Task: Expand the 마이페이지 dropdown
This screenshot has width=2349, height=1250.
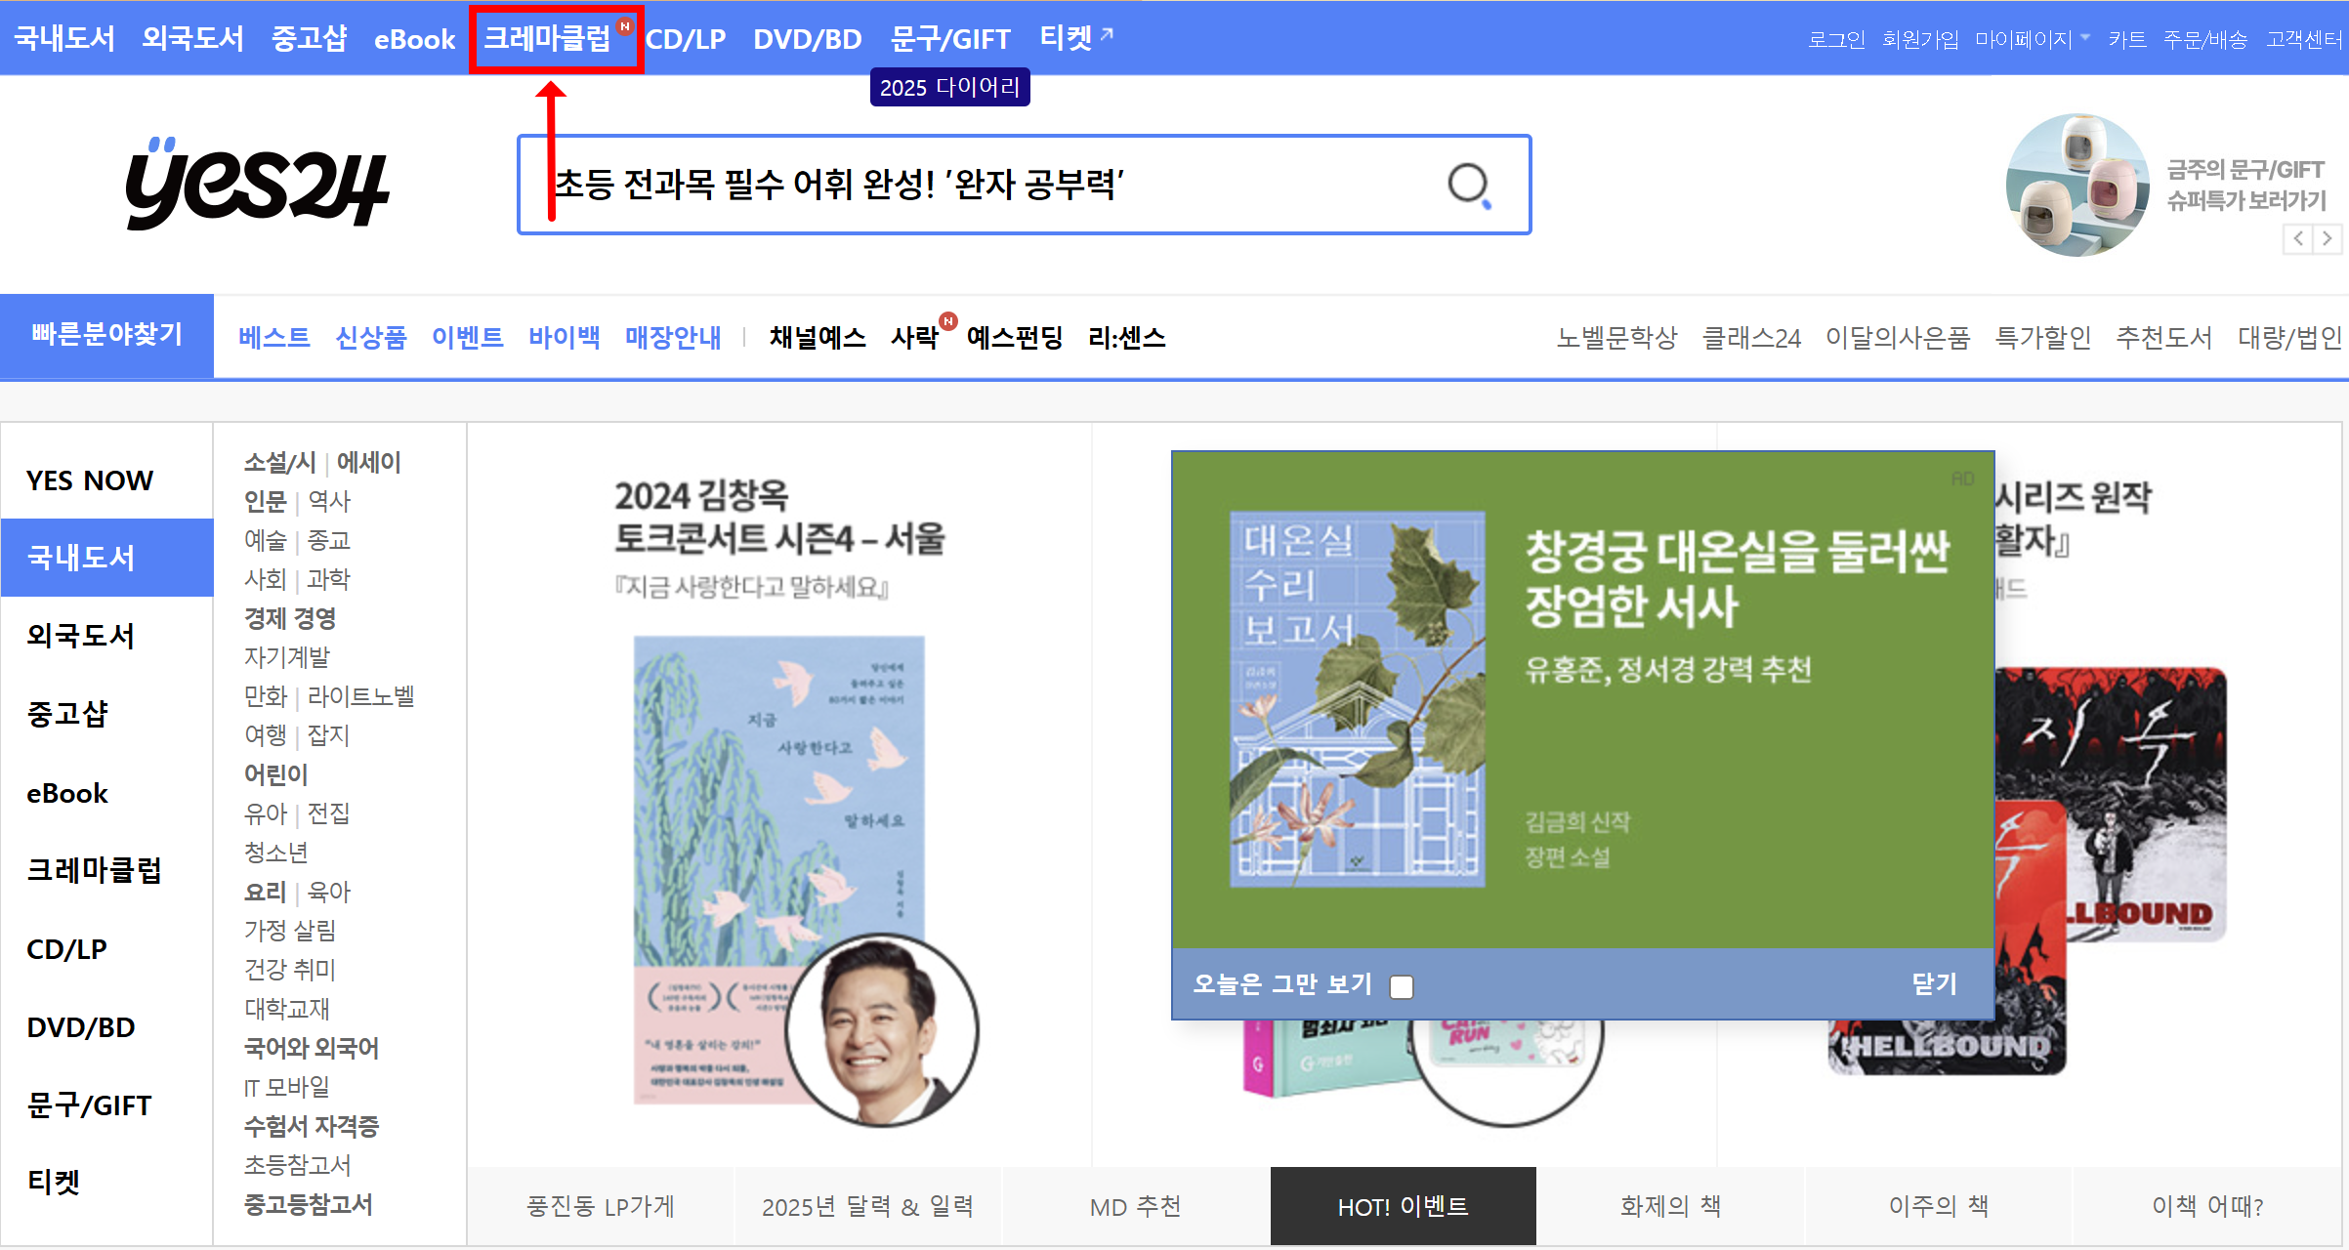Action: 2031,39
